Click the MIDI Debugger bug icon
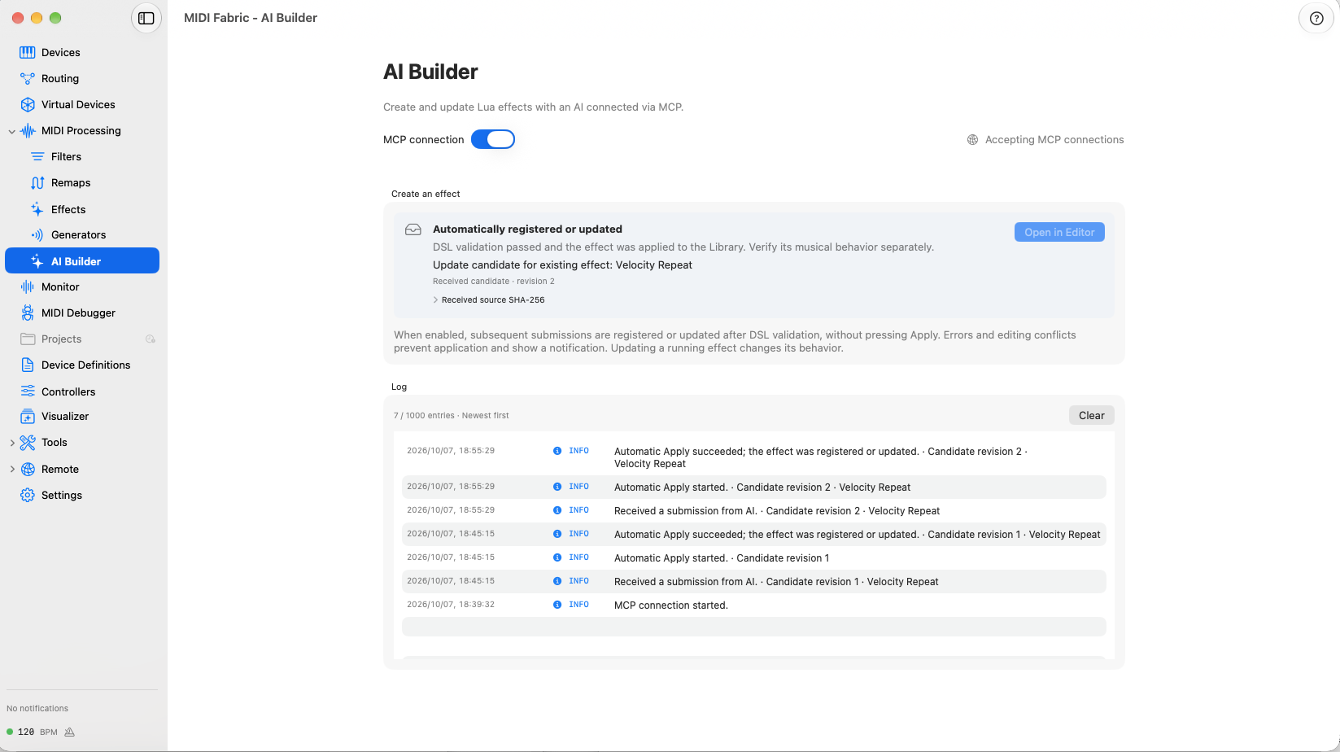This screenshot has width=1340, height=752. tap(28, 313)
